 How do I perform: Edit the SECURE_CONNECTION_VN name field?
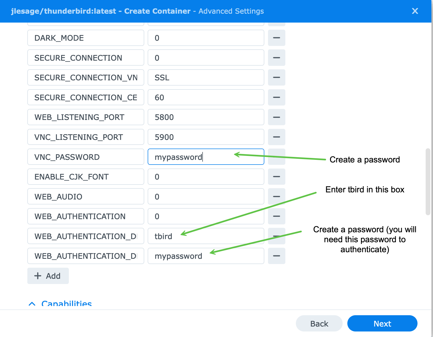tap(86, 77)
